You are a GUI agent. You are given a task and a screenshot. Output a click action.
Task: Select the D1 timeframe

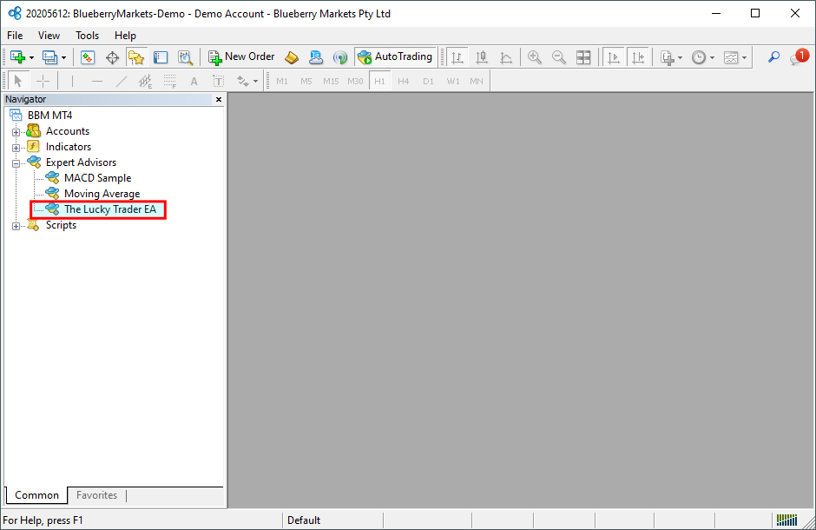(x=428, y=81)
